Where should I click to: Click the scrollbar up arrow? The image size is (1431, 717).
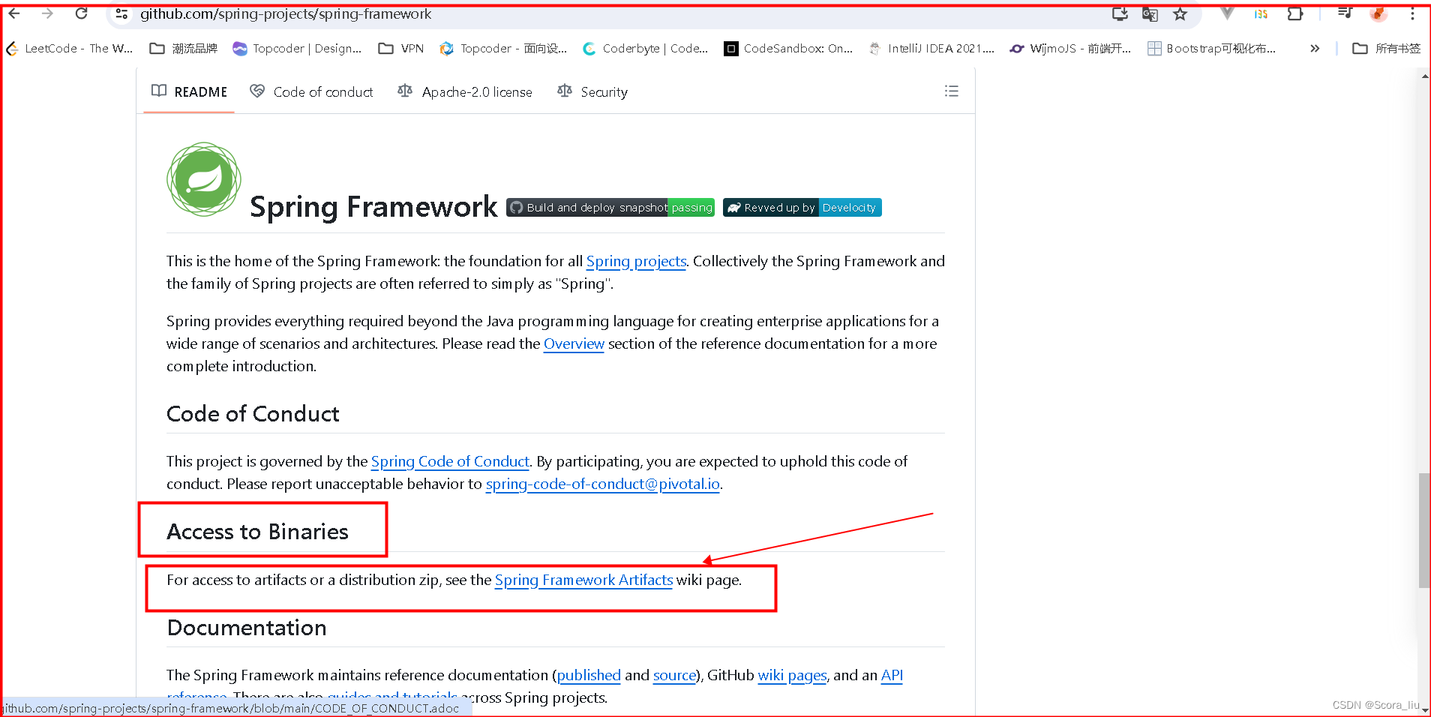[x=1424, y=76]
